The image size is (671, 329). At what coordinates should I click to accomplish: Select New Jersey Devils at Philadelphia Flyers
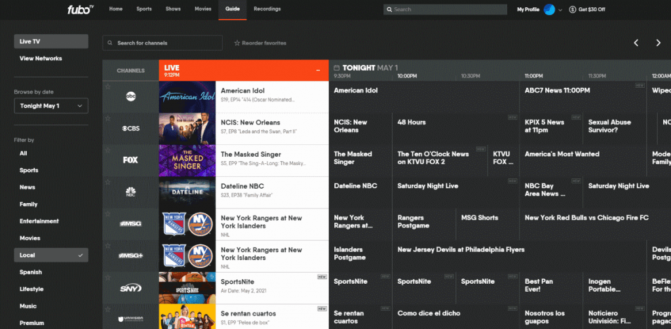tap(519, 256)
